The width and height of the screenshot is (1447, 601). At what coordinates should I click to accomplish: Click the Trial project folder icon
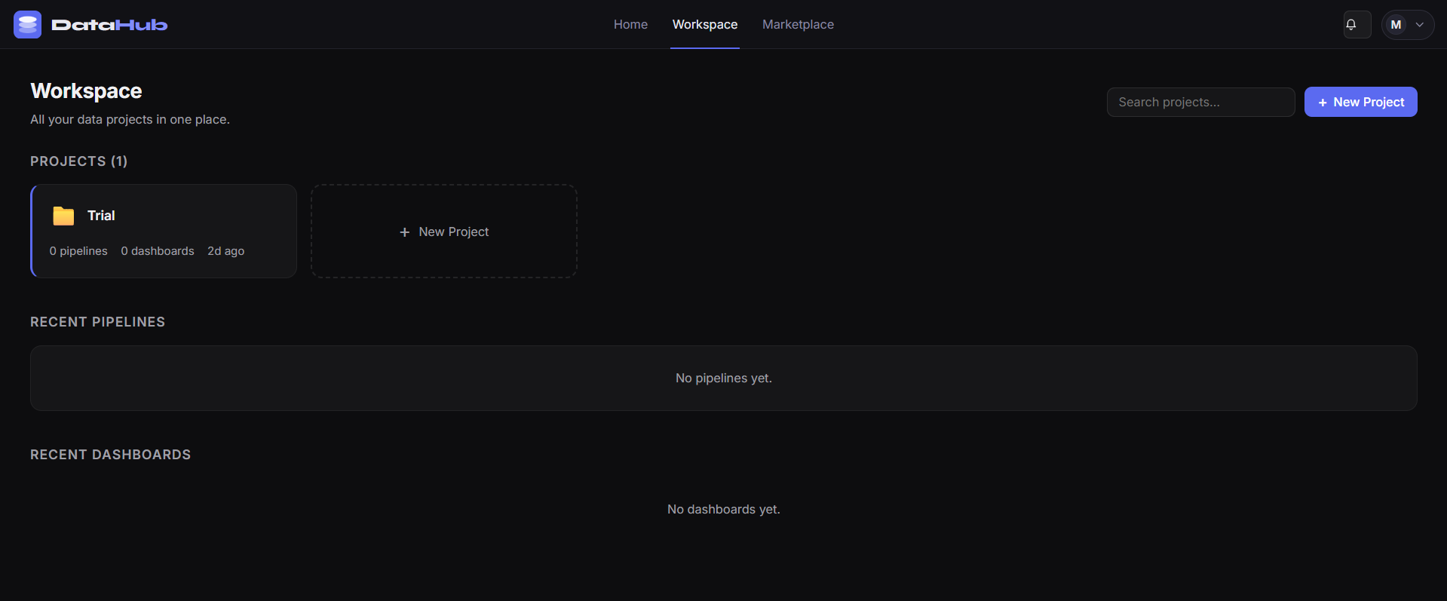[63, 216]
